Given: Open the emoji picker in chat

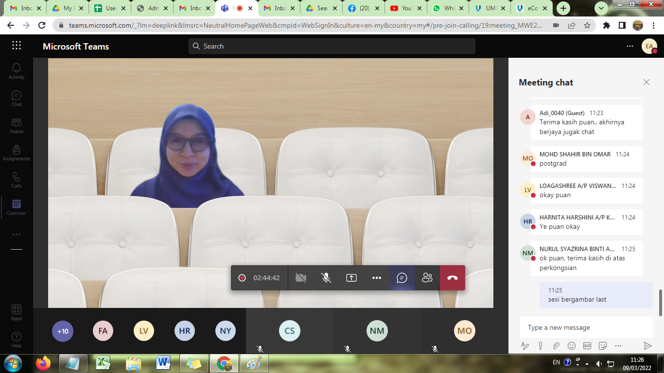Looking at the screenshot, I should (572, 346).
